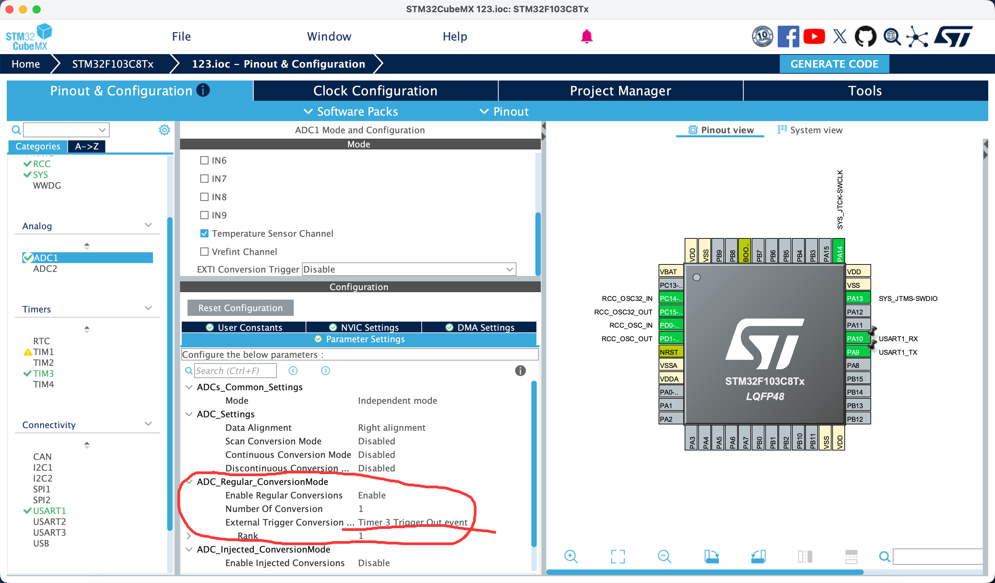Click the pin search magnifier icon
Viewport: 995px width, 583px height.
(884, 557)
